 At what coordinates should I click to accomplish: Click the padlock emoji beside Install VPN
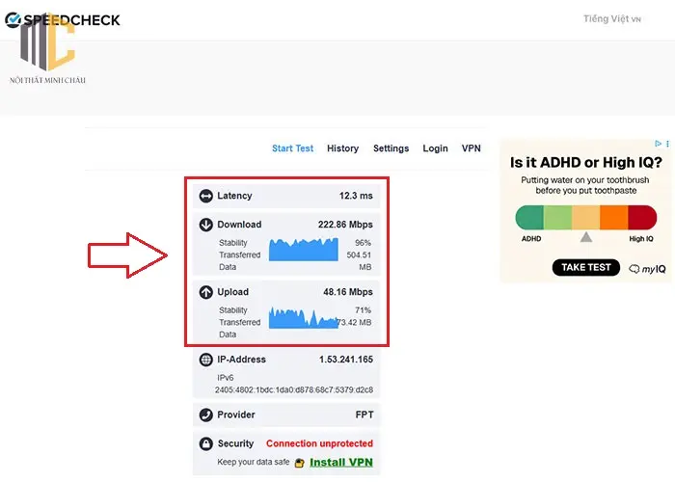299,463
